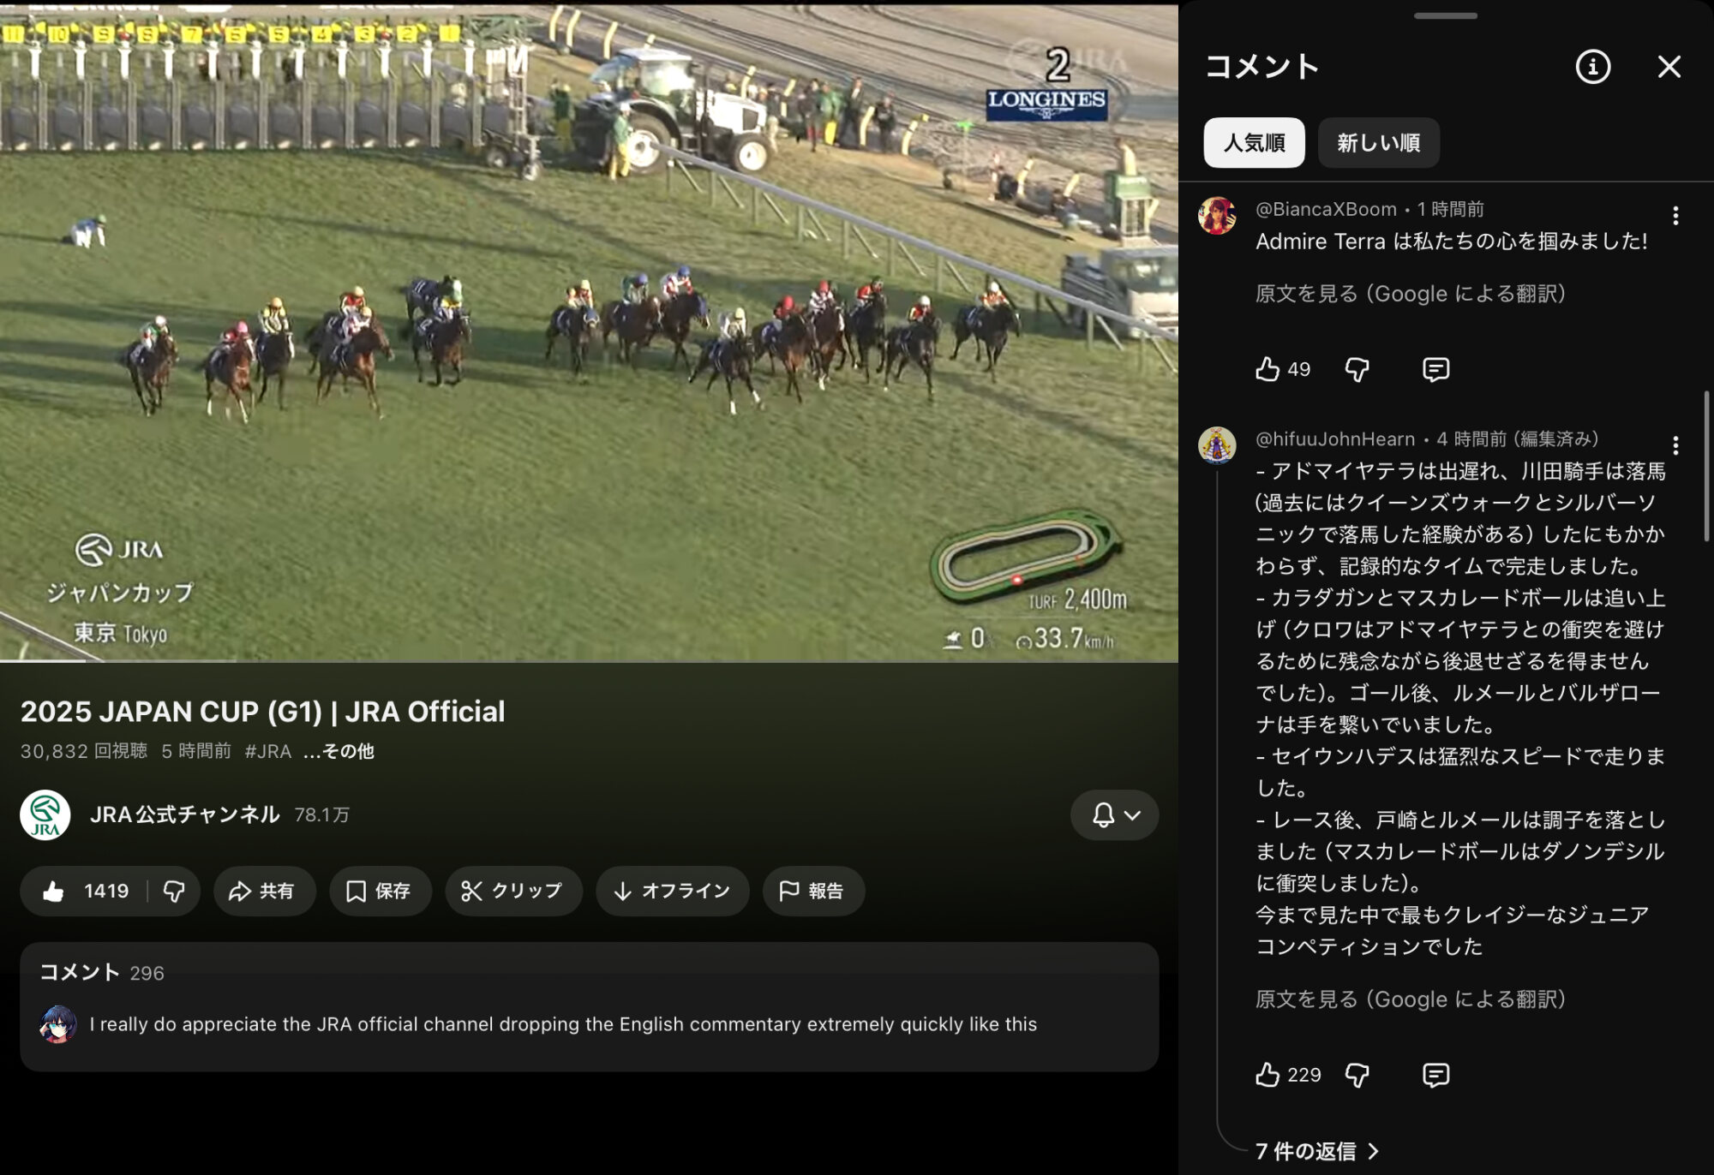Save video with the bookmark (保存) button

pyautogui.click(x=379, y=892)
